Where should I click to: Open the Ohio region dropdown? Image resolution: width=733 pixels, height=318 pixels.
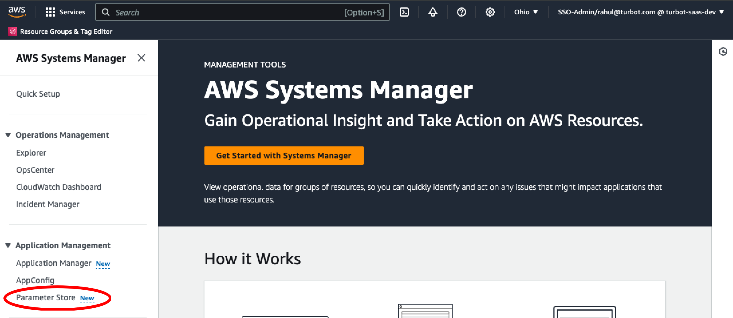coord(526,12)
